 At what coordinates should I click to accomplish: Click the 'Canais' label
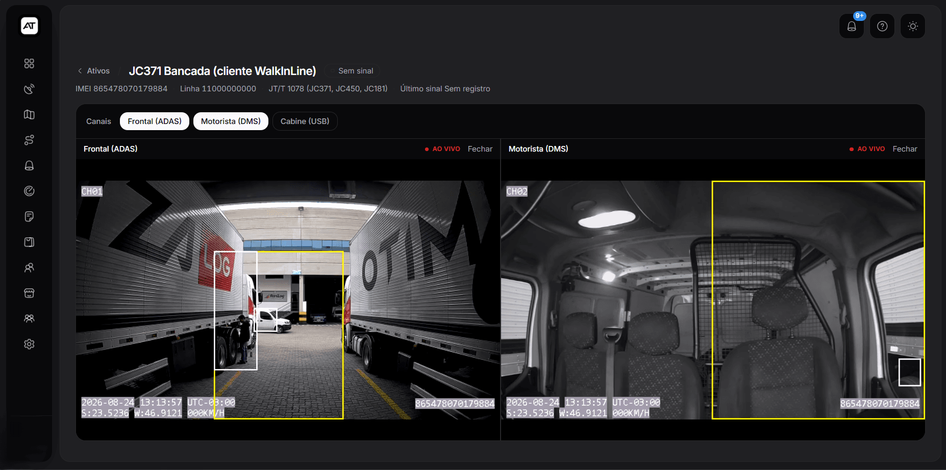[98, 121]
